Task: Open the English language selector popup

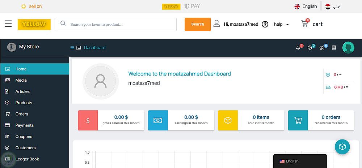Action: click(x=300, y=161)
